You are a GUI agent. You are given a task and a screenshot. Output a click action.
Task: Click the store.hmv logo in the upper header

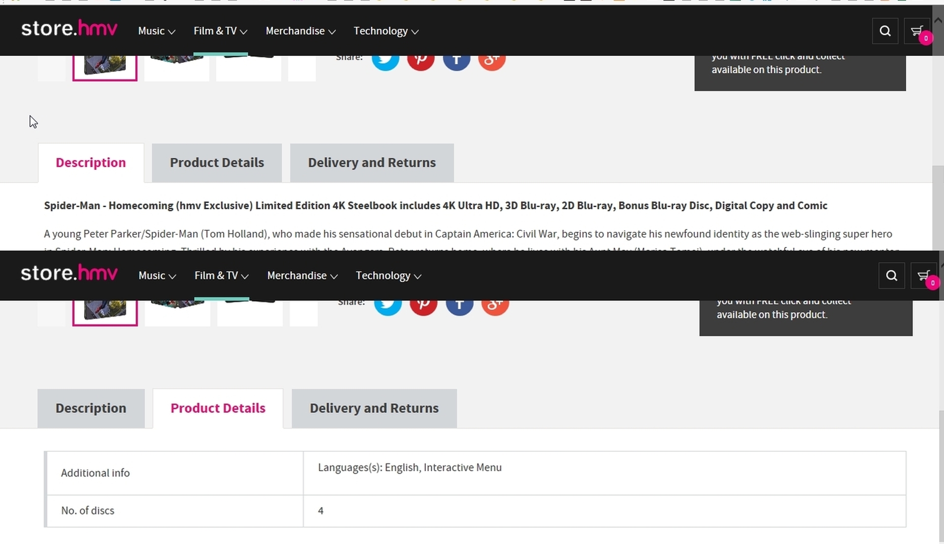click(69, 28)
